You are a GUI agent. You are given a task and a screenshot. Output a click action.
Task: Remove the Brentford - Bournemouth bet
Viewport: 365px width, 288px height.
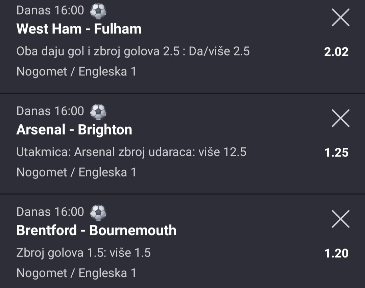point(340,219)
